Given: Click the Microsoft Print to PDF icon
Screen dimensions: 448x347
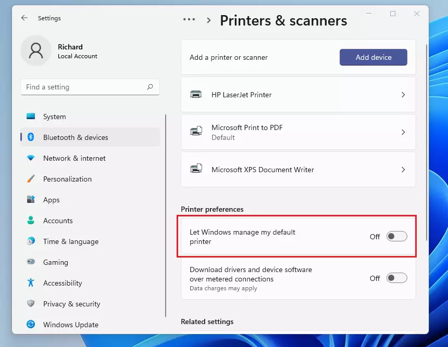Looking at the screenshot, I should [x=196, y=131].
